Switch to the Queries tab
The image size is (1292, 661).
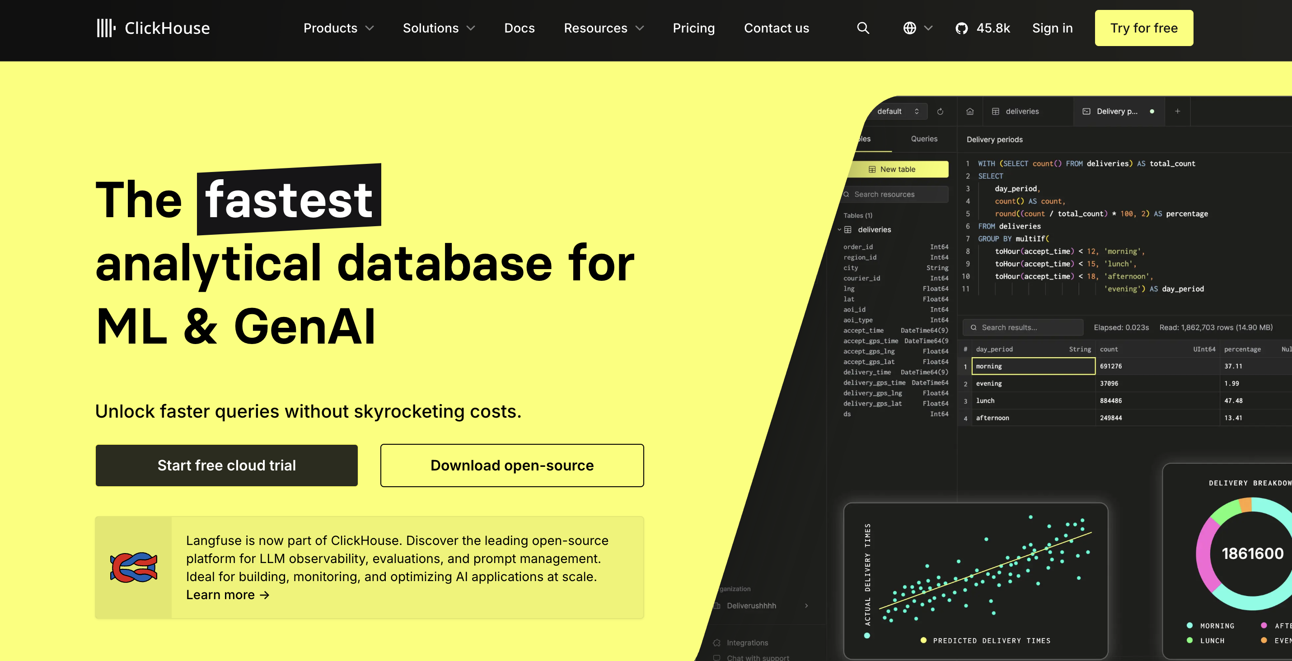tap(924, 139)
